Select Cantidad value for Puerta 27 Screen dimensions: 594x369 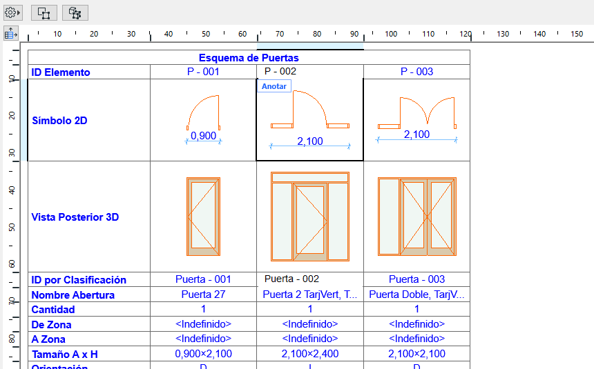tap(204, 309)
